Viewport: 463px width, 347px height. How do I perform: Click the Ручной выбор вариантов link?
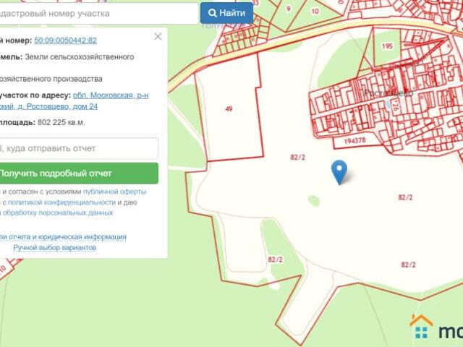(54, 247)
